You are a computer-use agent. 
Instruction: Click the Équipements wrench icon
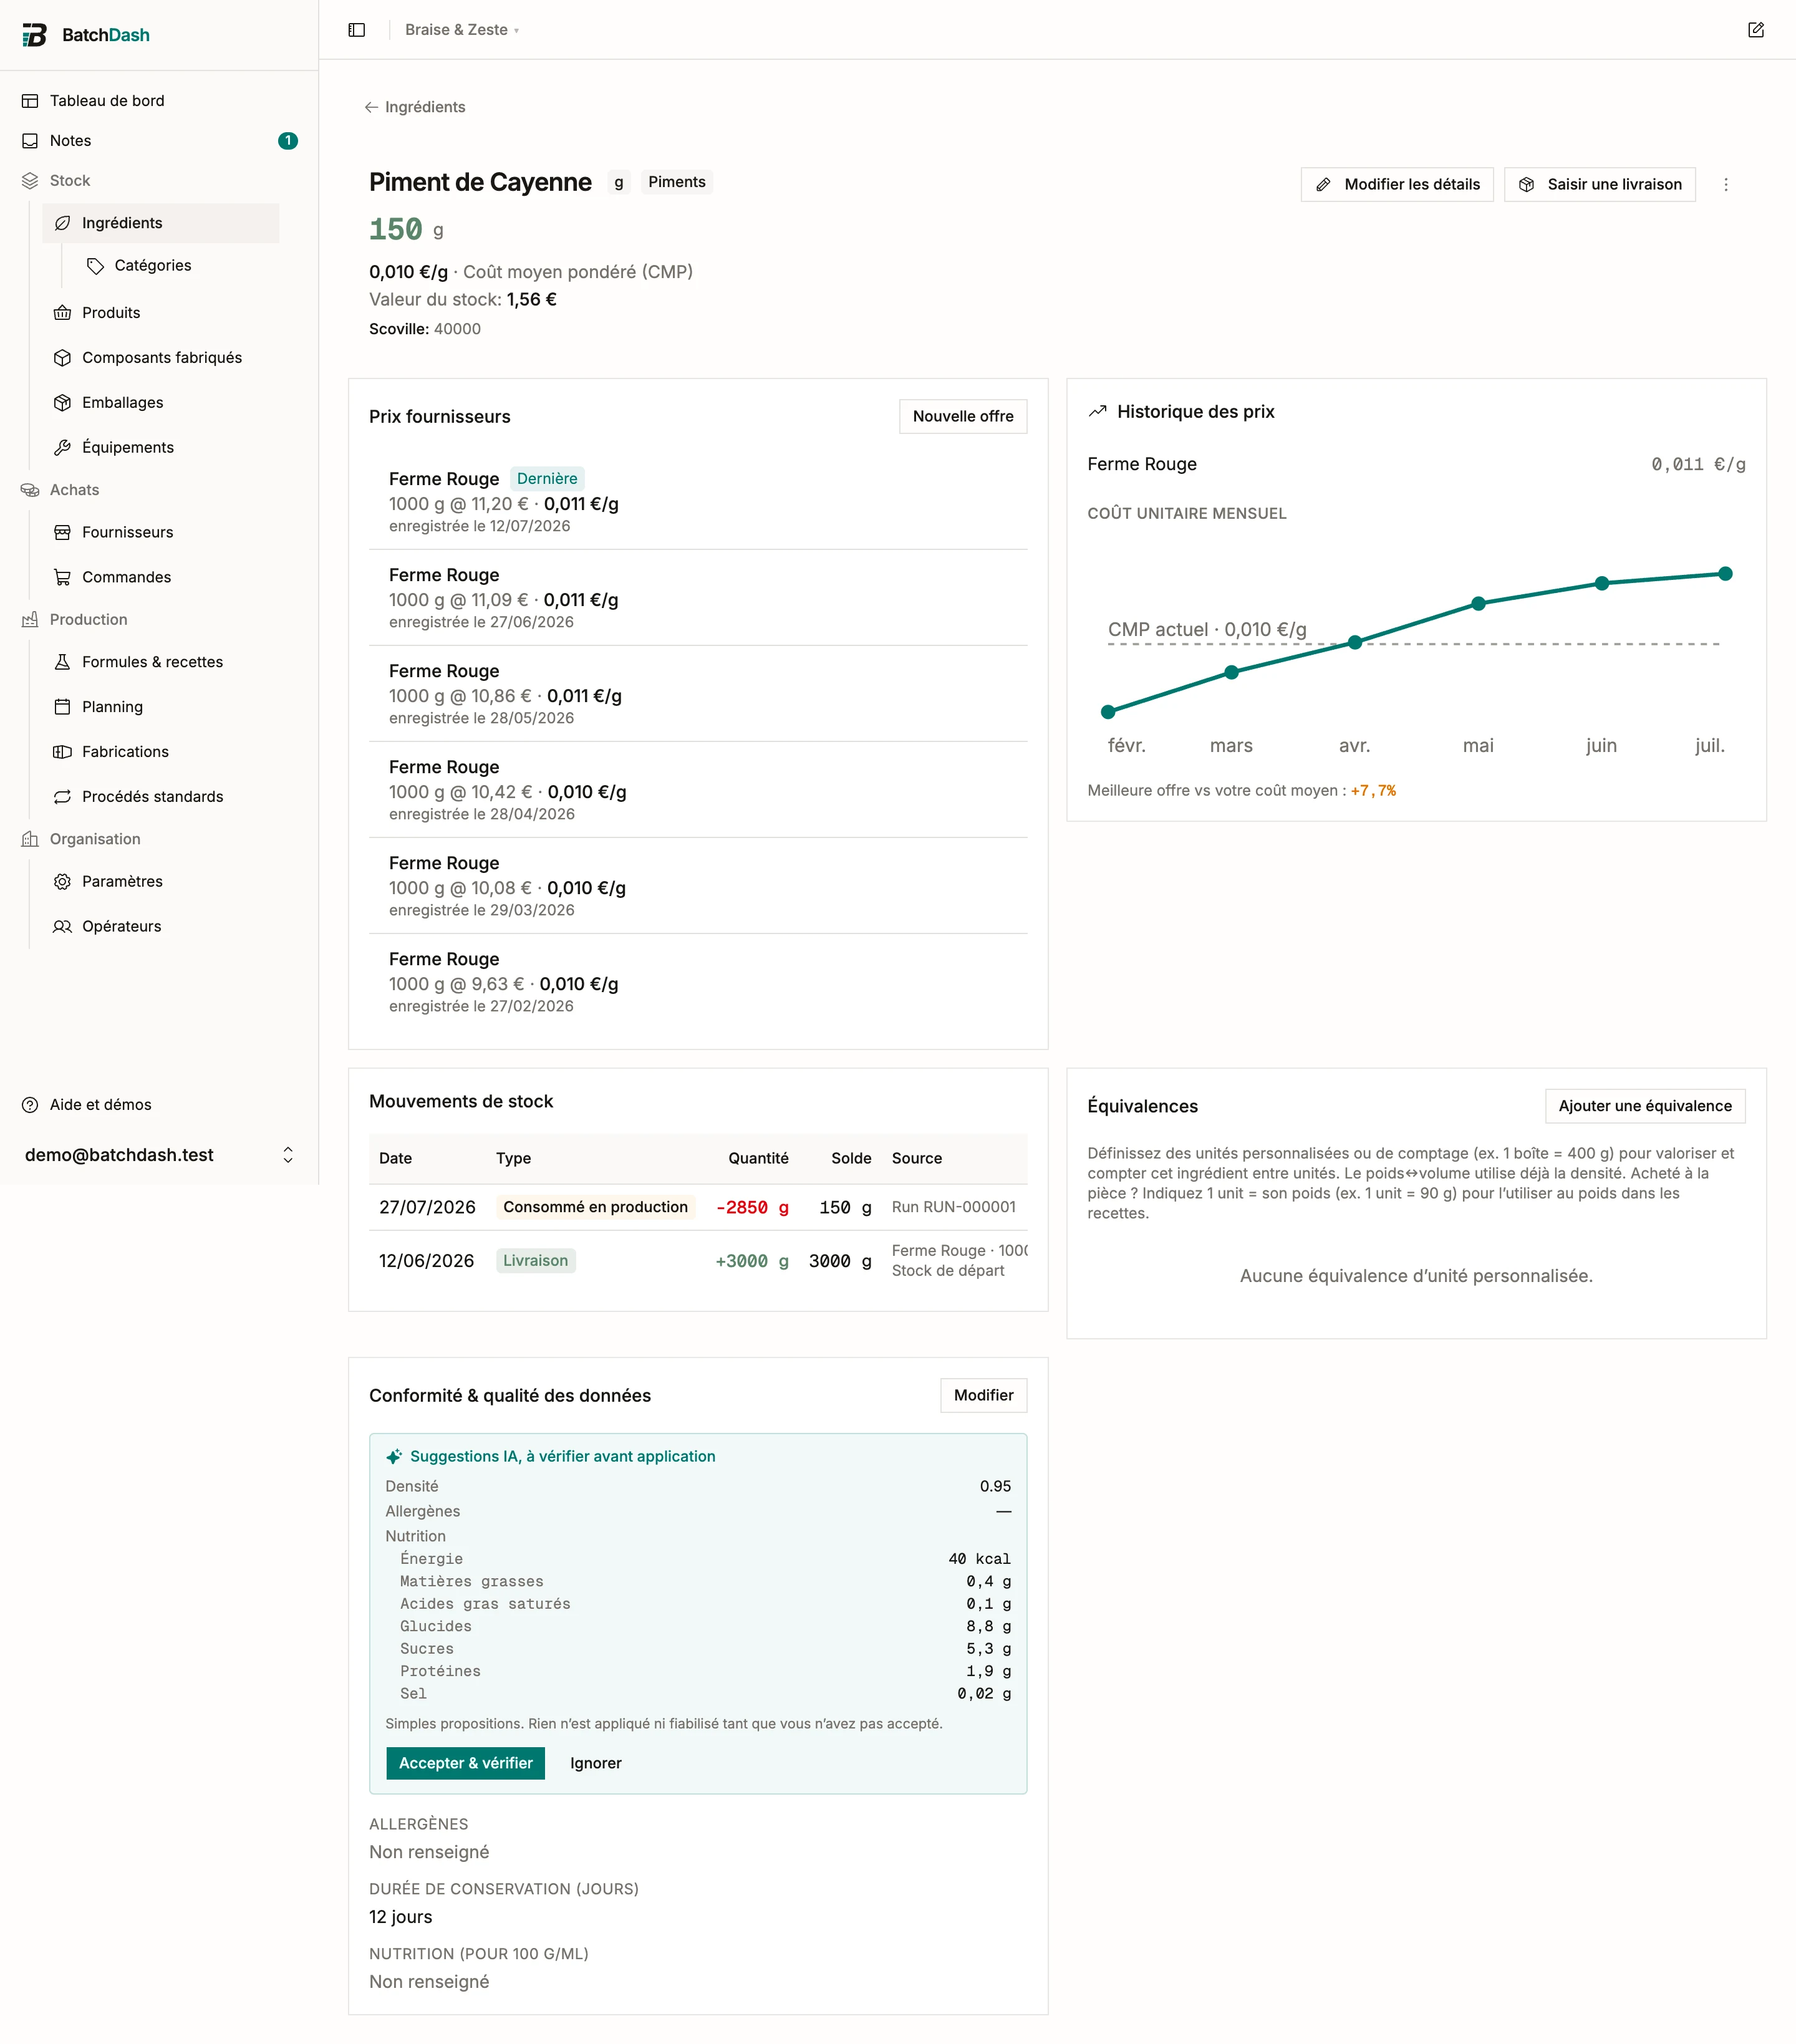(x=62, y=448)
